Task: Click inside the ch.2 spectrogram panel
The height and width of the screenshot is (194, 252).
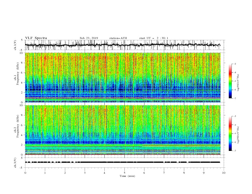Action: 122,130
